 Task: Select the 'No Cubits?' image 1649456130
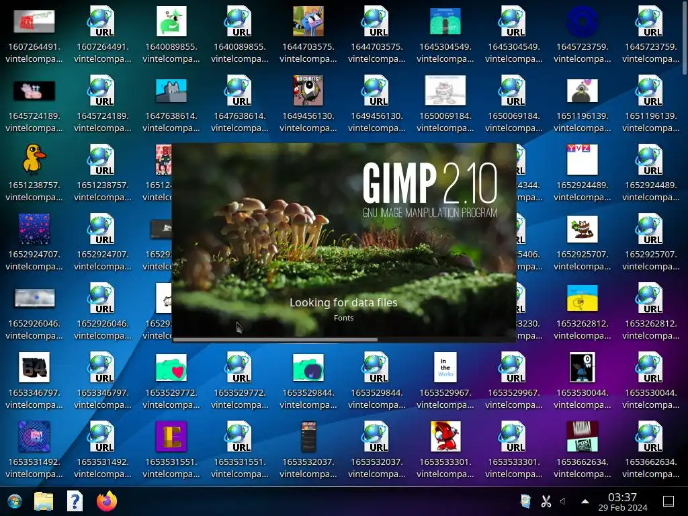pyautogui.click(x=308, y=91)
